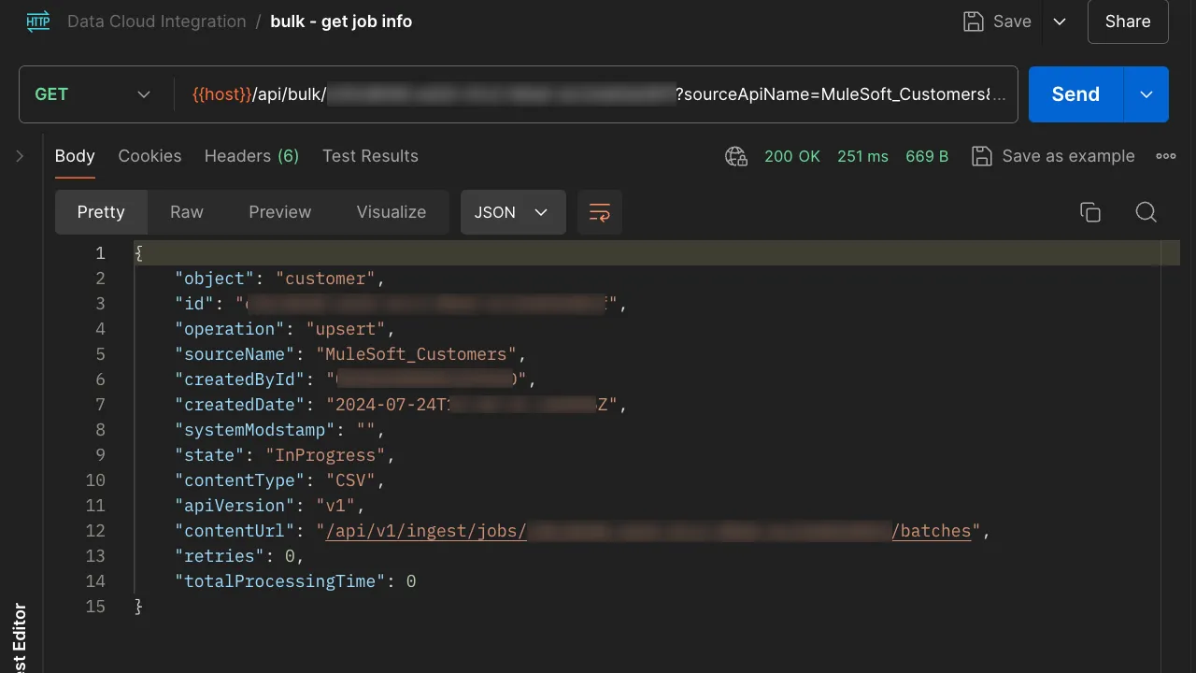Select the Visualize view mode
1196x673 pixels.
[x=392, y=212]
